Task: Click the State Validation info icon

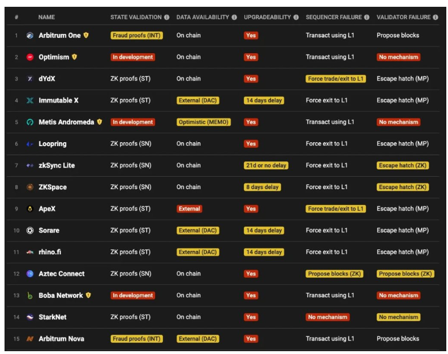Action: (166, 17)
